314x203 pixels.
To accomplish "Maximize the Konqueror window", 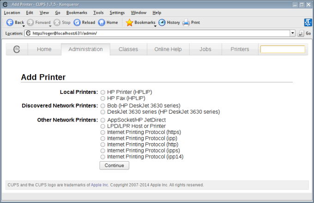I will coord(302,5).
